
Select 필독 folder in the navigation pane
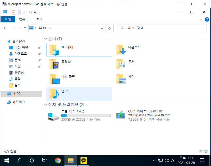coord(18,85)
